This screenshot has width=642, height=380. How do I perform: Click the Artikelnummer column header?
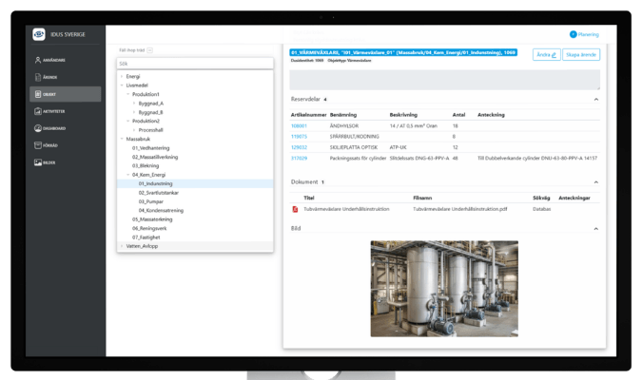308,115
